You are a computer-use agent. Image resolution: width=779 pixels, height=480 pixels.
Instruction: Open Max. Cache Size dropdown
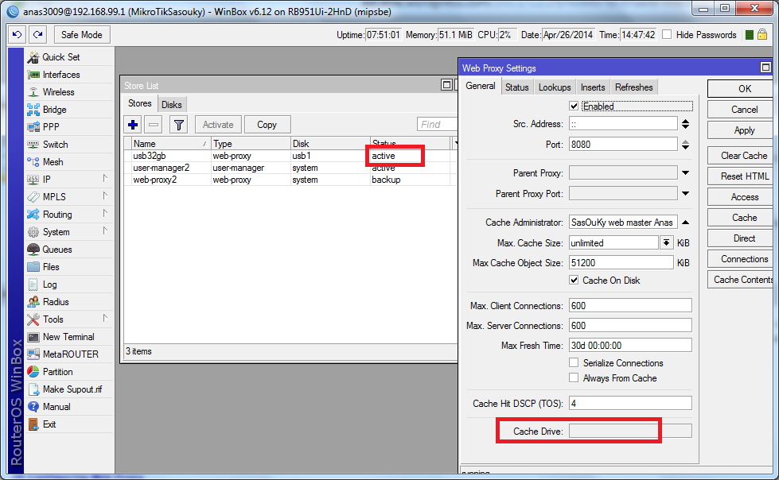(x=666, y=242)
